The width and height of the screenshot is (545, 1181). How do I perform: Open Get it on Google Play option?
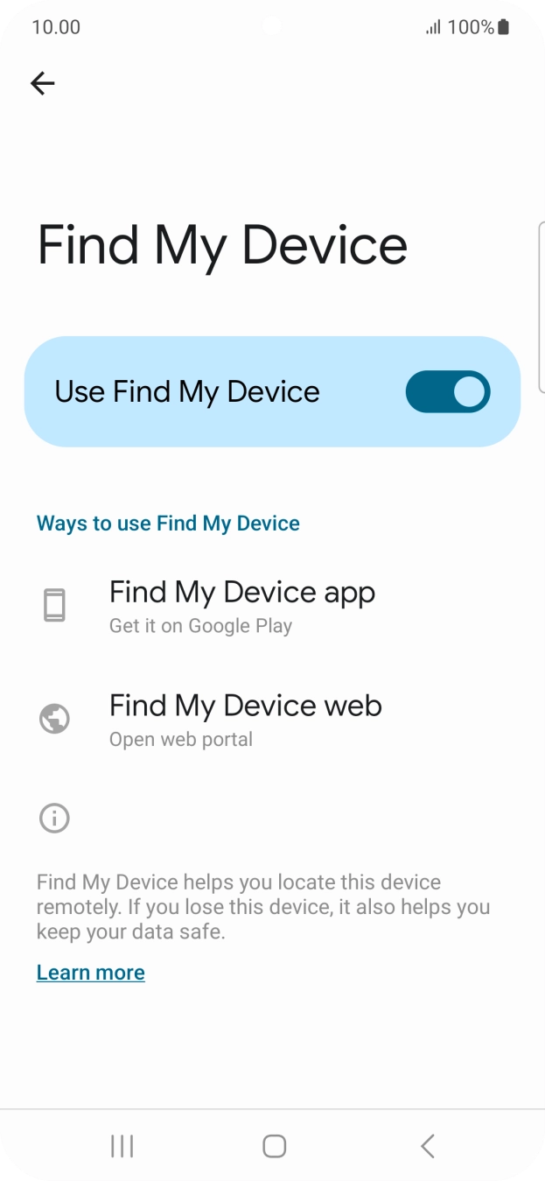(x=200, y=625)
